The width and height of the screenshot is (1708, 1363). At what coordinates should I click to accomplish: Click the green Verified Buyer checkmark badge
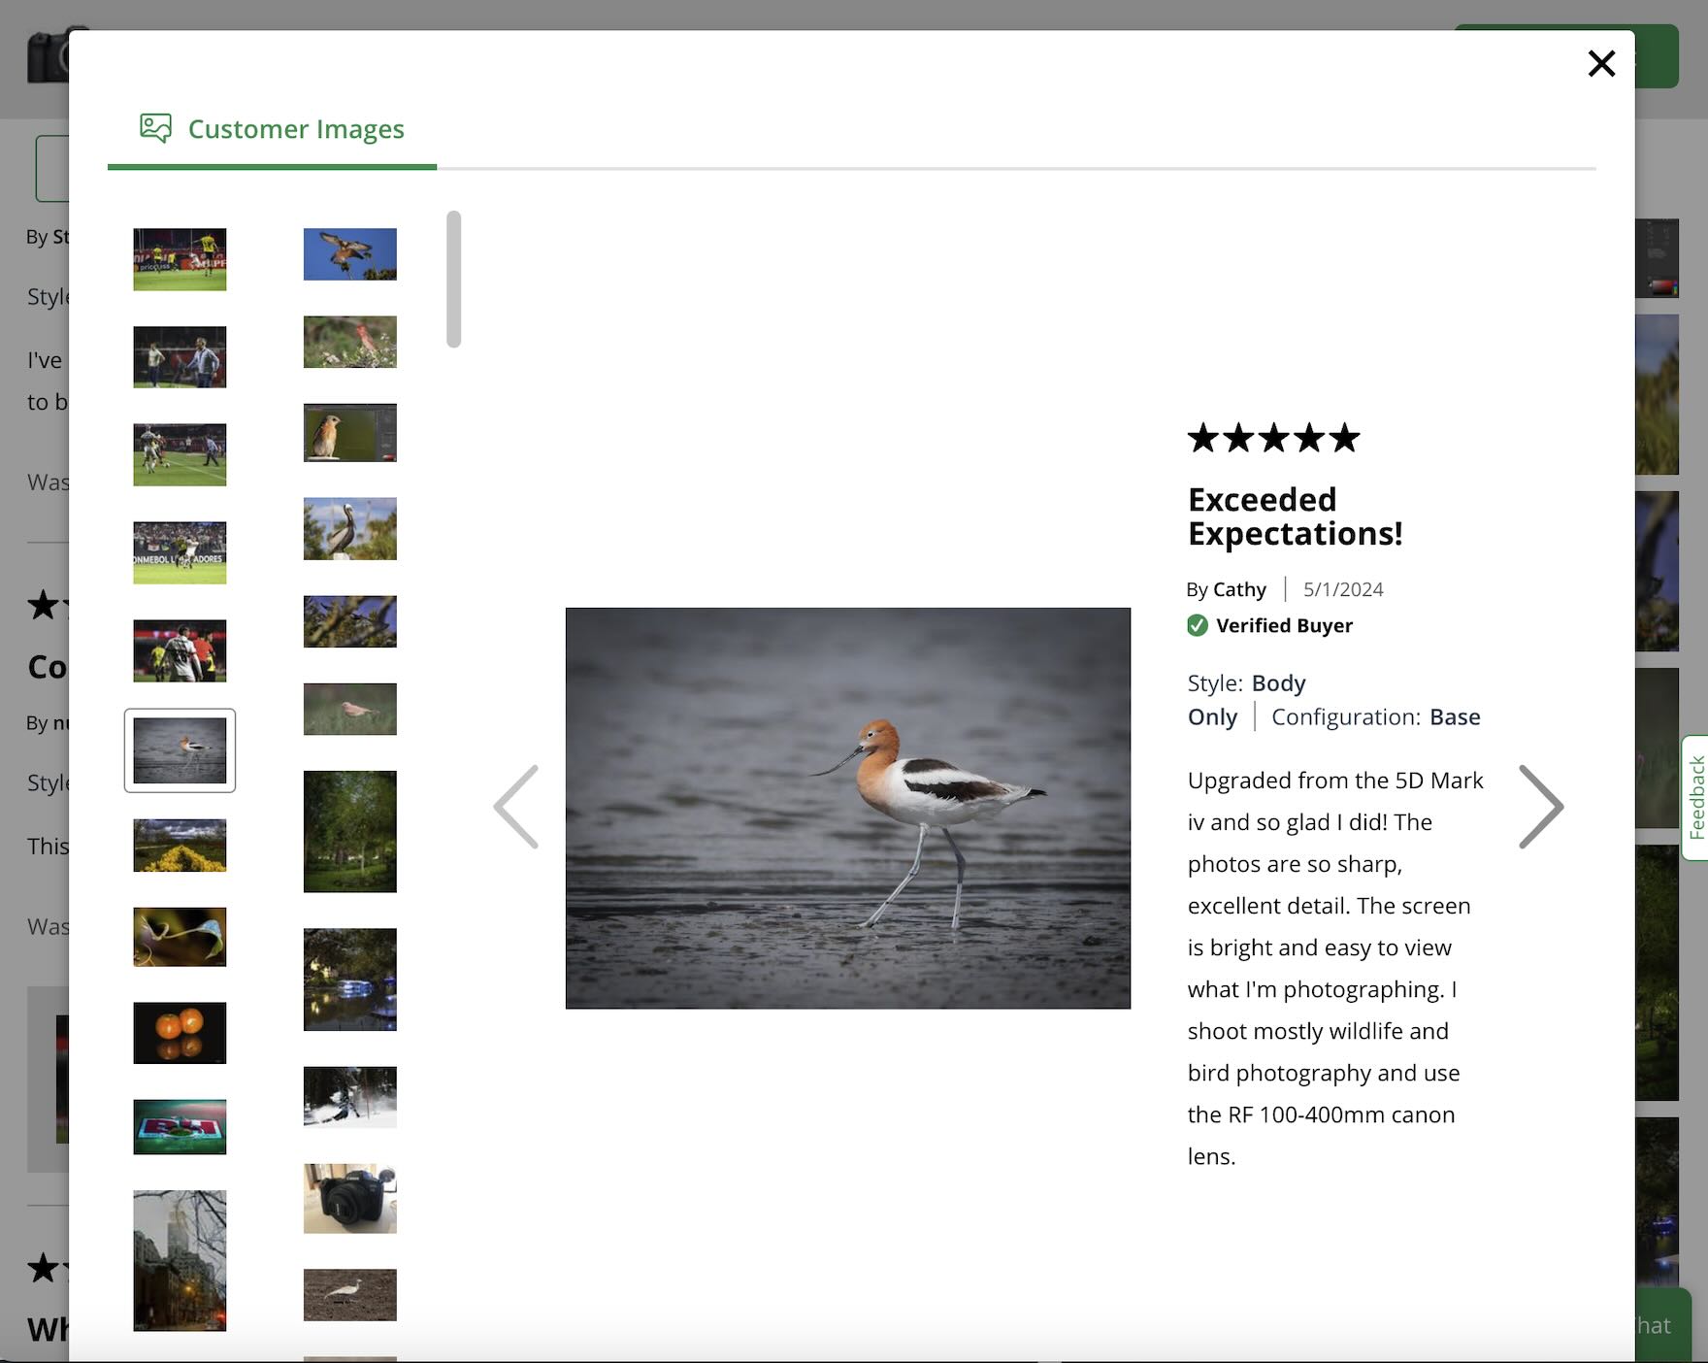pos(1198,625)
